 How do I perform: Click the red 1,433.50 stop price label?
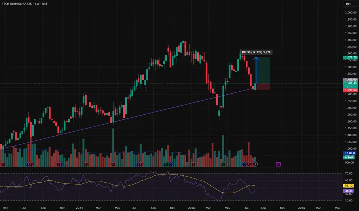click(x=351, y=90)
